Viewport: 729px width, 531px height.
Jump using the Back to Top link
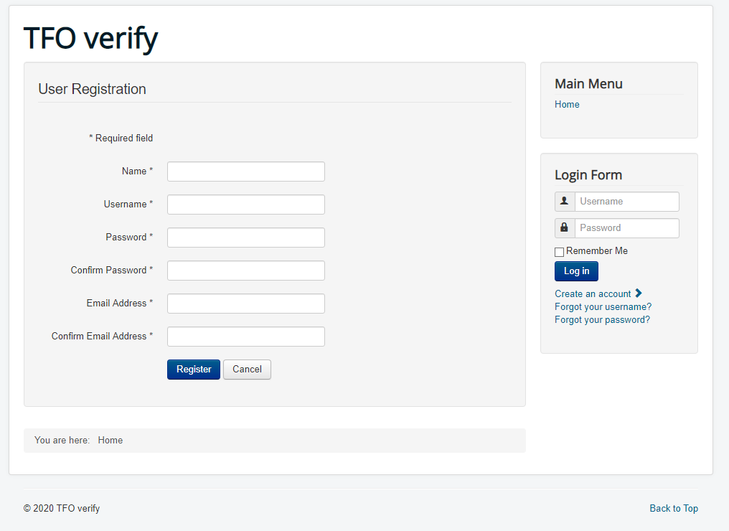tap(674, 509)
